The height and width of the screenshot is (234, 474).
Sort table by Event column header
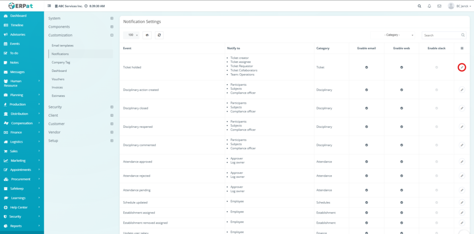point(127,48)
